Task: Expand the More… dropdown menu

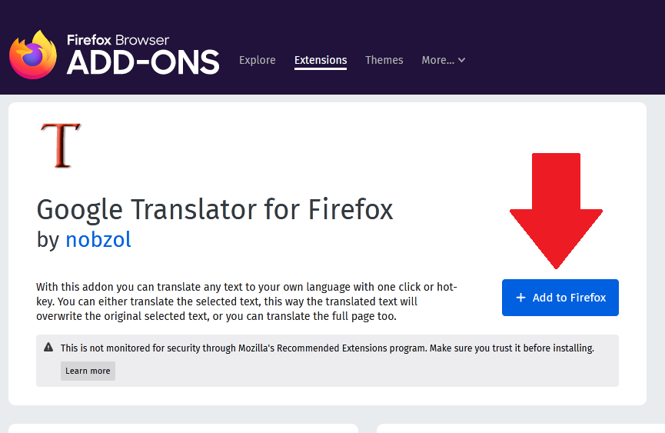Action: pos(443,60)
